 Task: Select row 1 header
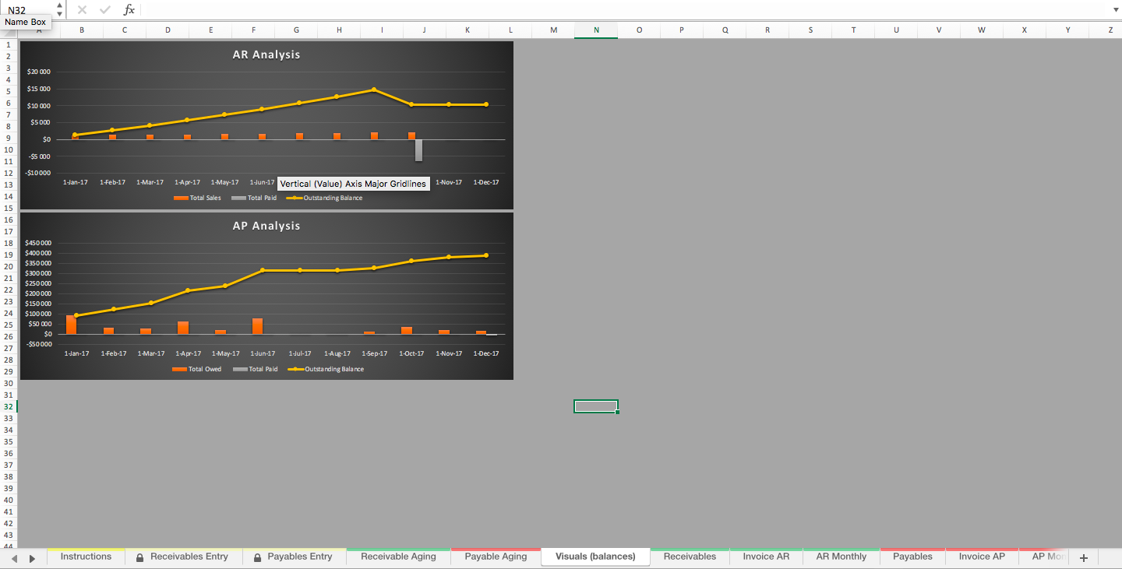click(8, 44)
